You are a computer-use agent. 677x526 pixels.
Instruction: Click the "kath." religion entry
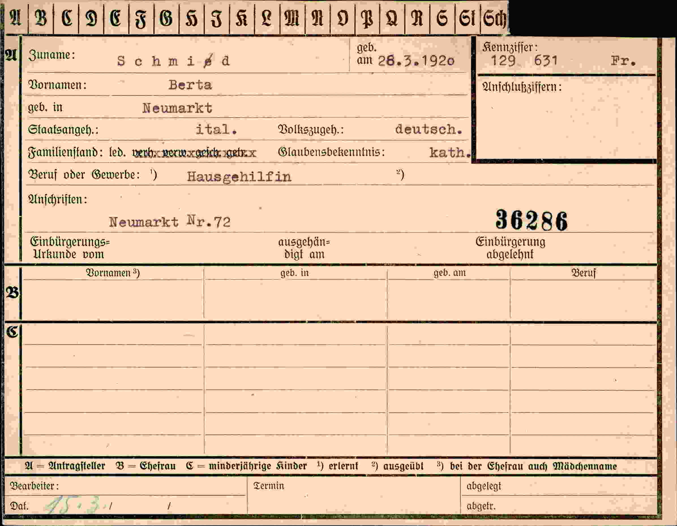point(450,152)
